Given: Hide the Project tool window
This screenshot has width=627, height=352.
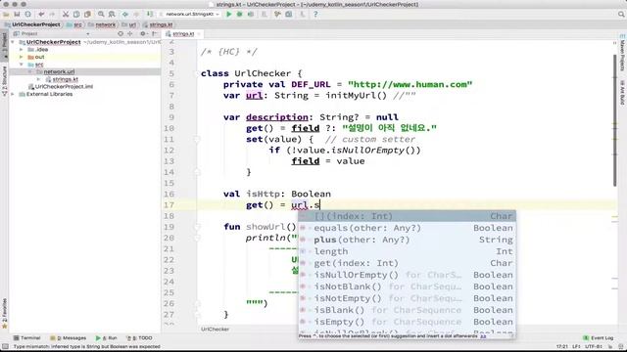Looking at the screenshot, I should [155, 34].
